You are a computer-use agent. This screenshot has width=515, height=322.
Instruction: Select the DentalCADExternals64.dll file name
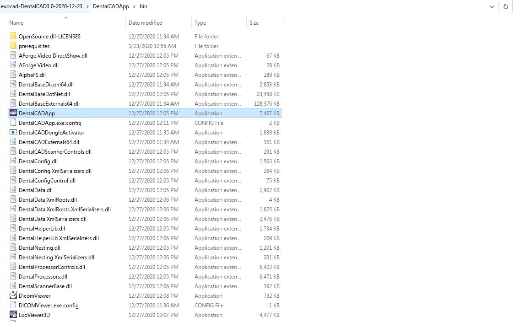click(49, 142)
